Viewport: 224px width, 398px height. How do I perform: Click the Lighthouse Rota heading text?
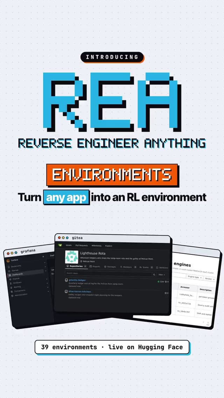click(93, 253)
